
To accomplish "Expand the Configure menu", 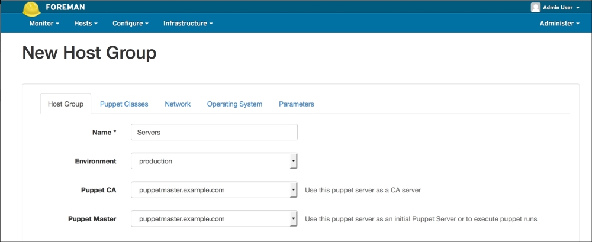I will [x=130, y=24].
